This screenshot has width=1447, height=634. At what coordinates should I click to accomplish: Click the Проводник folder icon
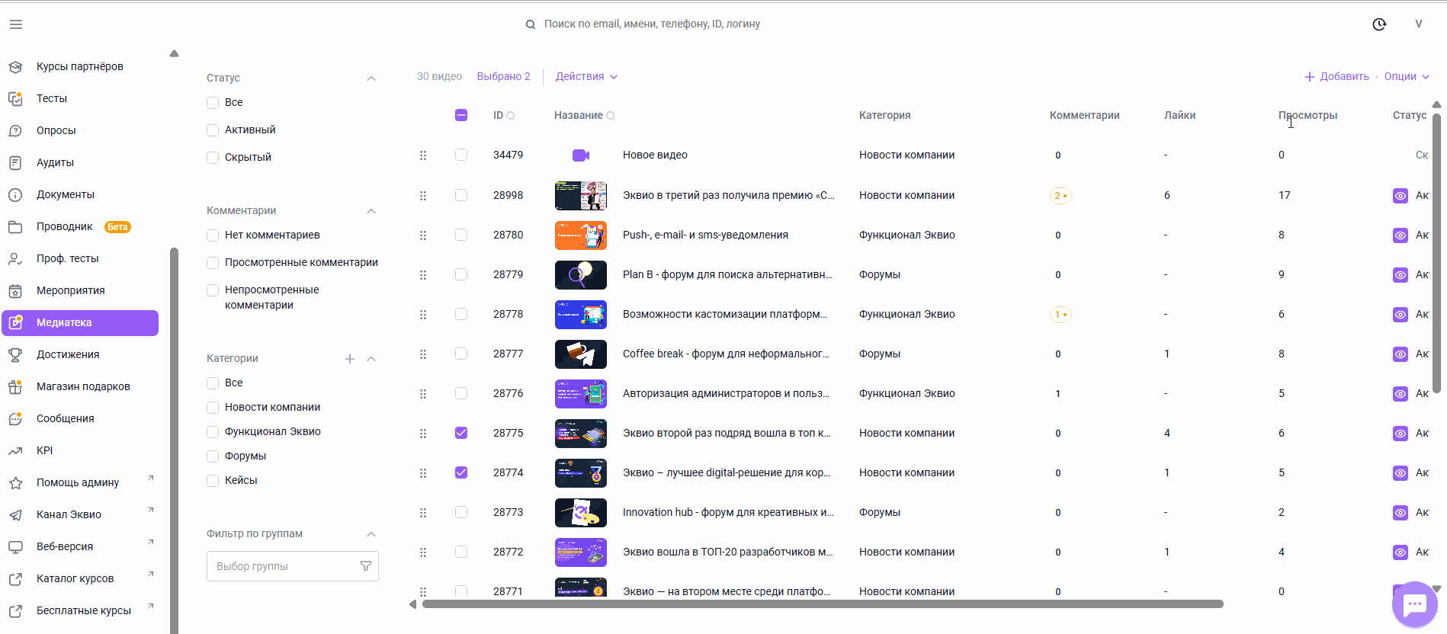[15, 227]
